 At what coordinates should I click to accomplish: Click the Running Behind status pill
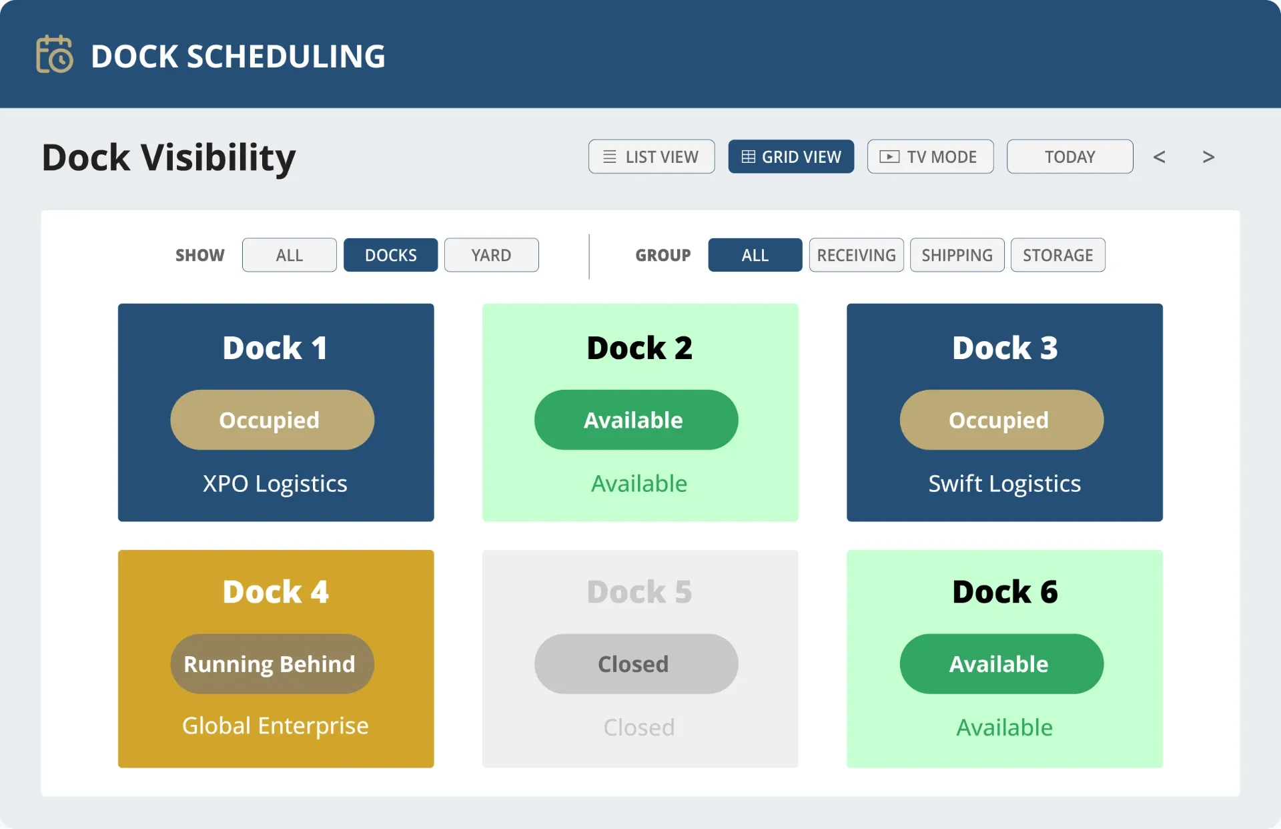pyautogui.click(x=272, y=664)
